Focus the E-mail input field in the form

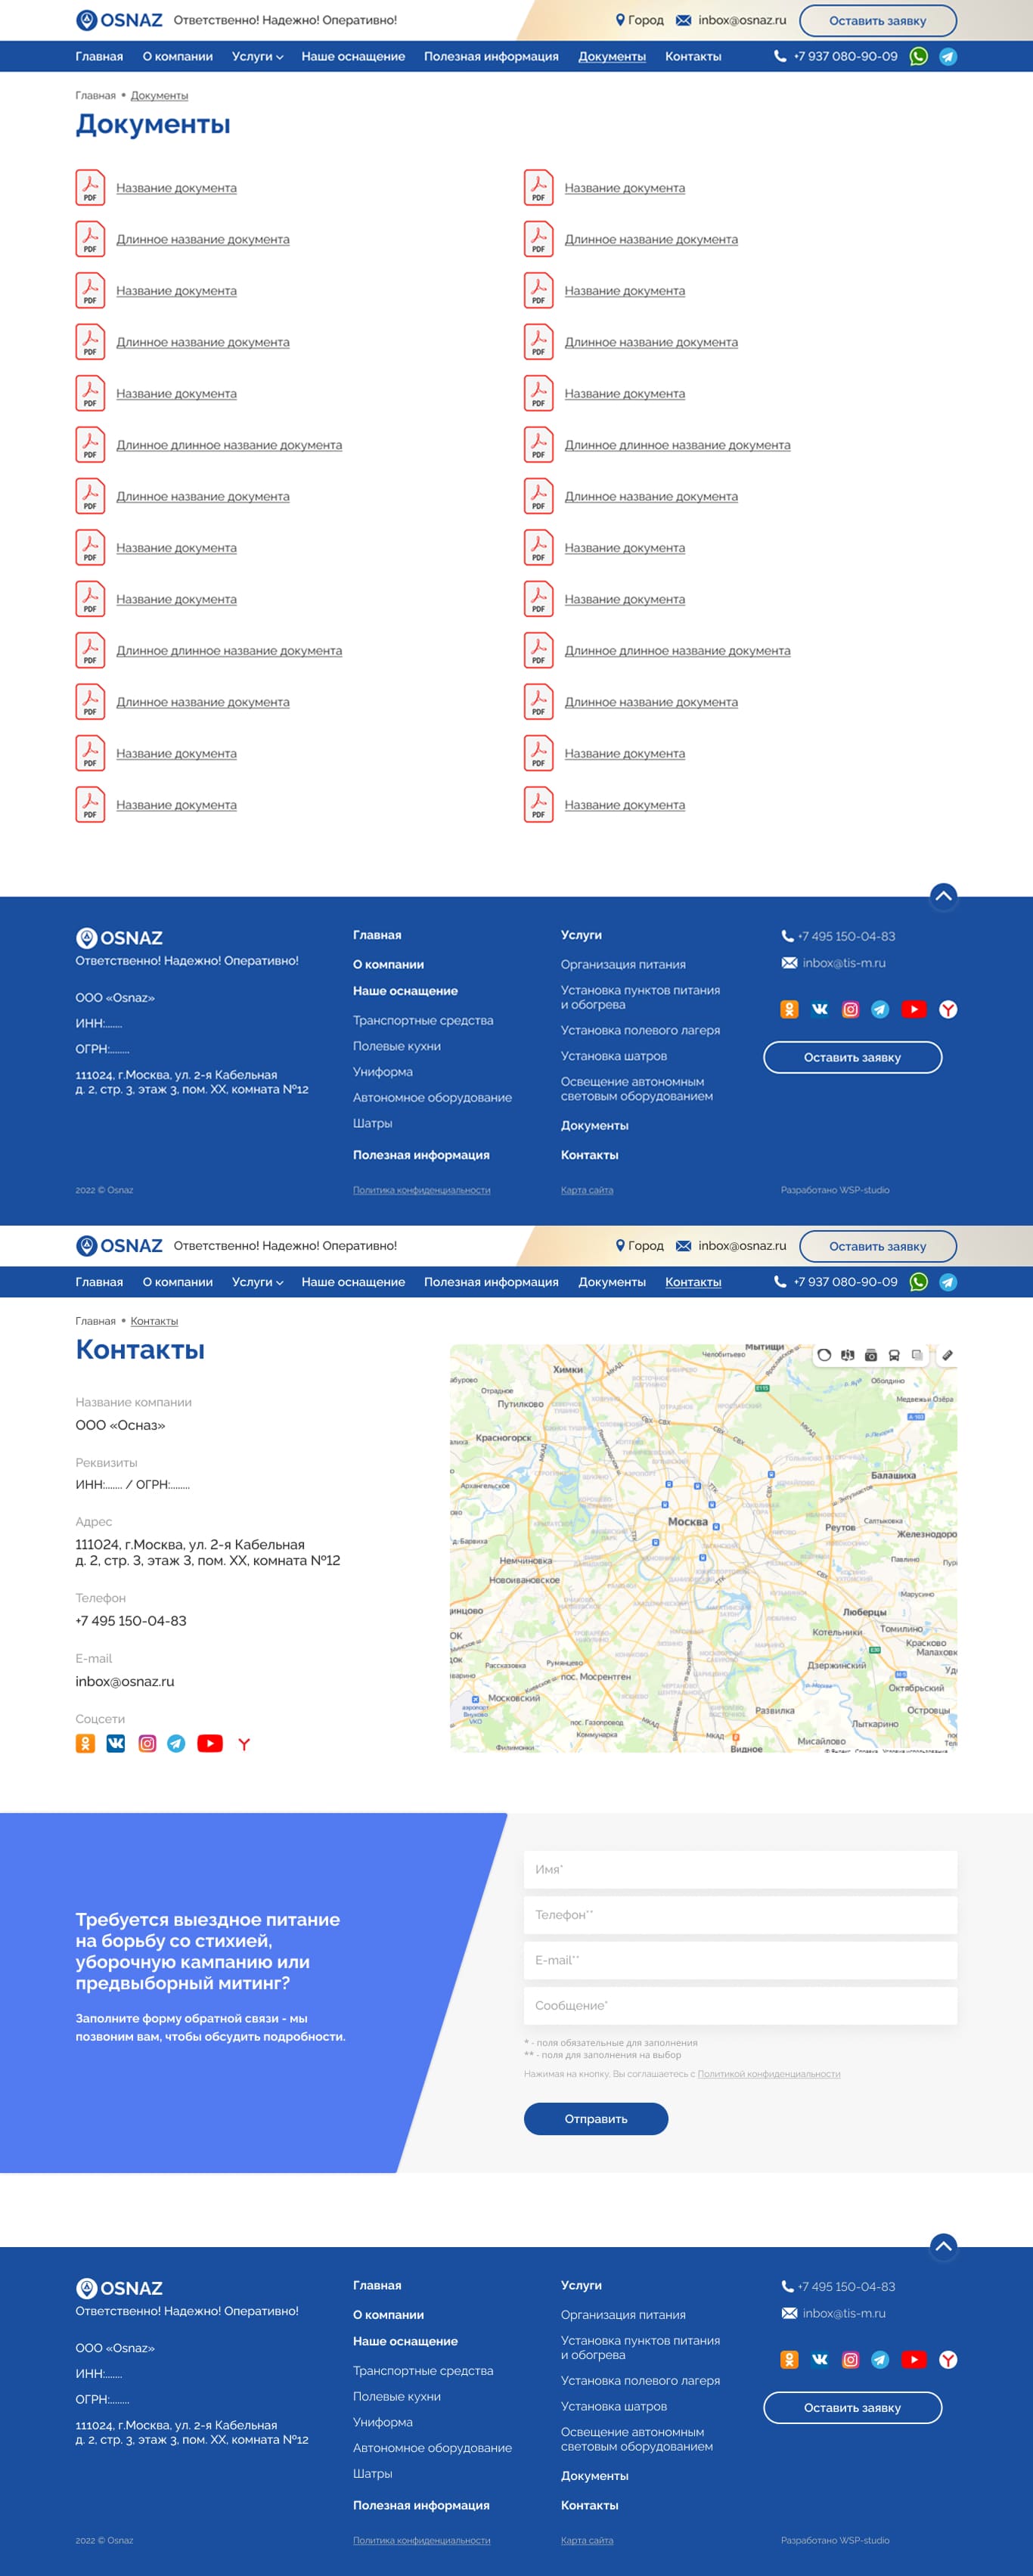click(x=740, y=1960)
